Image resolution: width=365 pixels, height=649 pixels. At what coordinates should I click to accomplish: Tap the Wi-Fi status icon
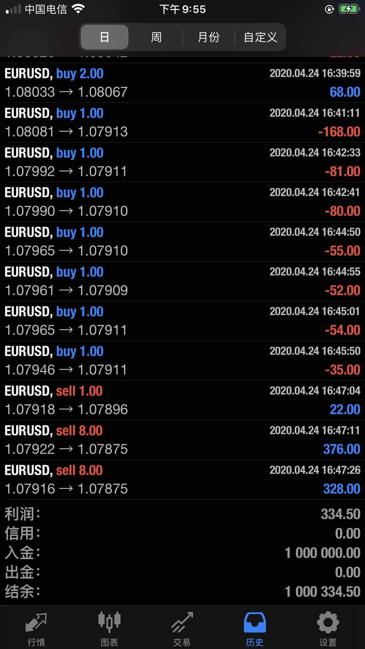coord(78,9)
